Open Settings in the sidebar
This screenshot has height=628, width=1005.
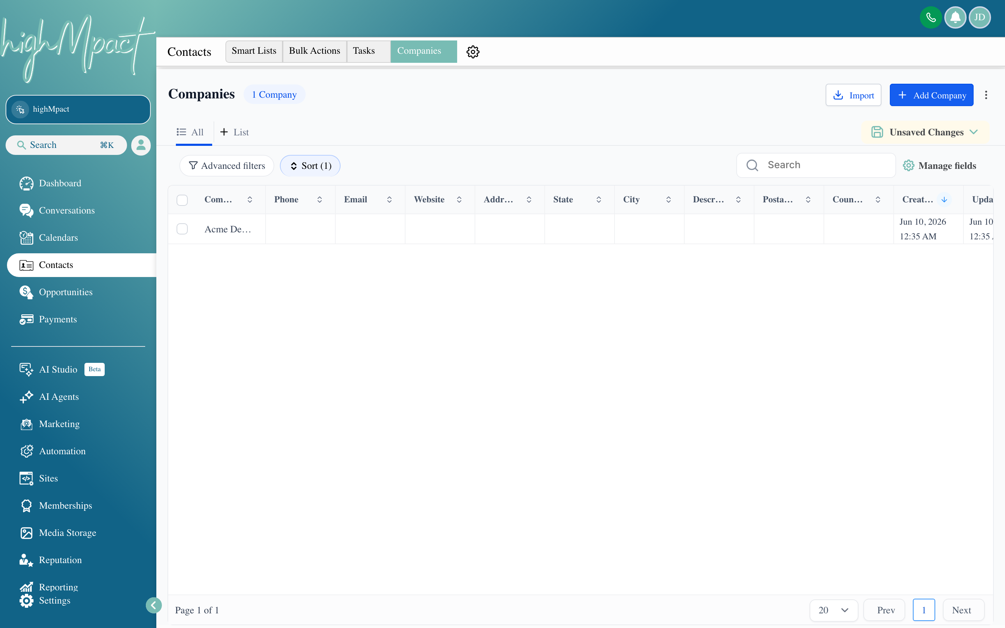tap(45, 600)
